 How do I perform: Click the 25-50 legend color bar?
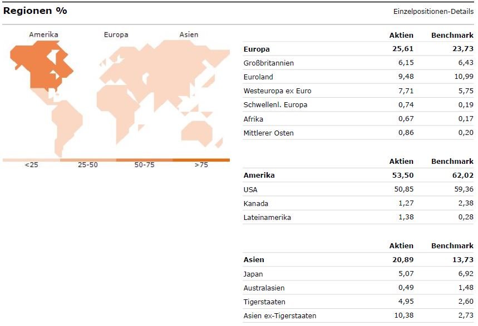pyautogui.click(x=88, y=160)
